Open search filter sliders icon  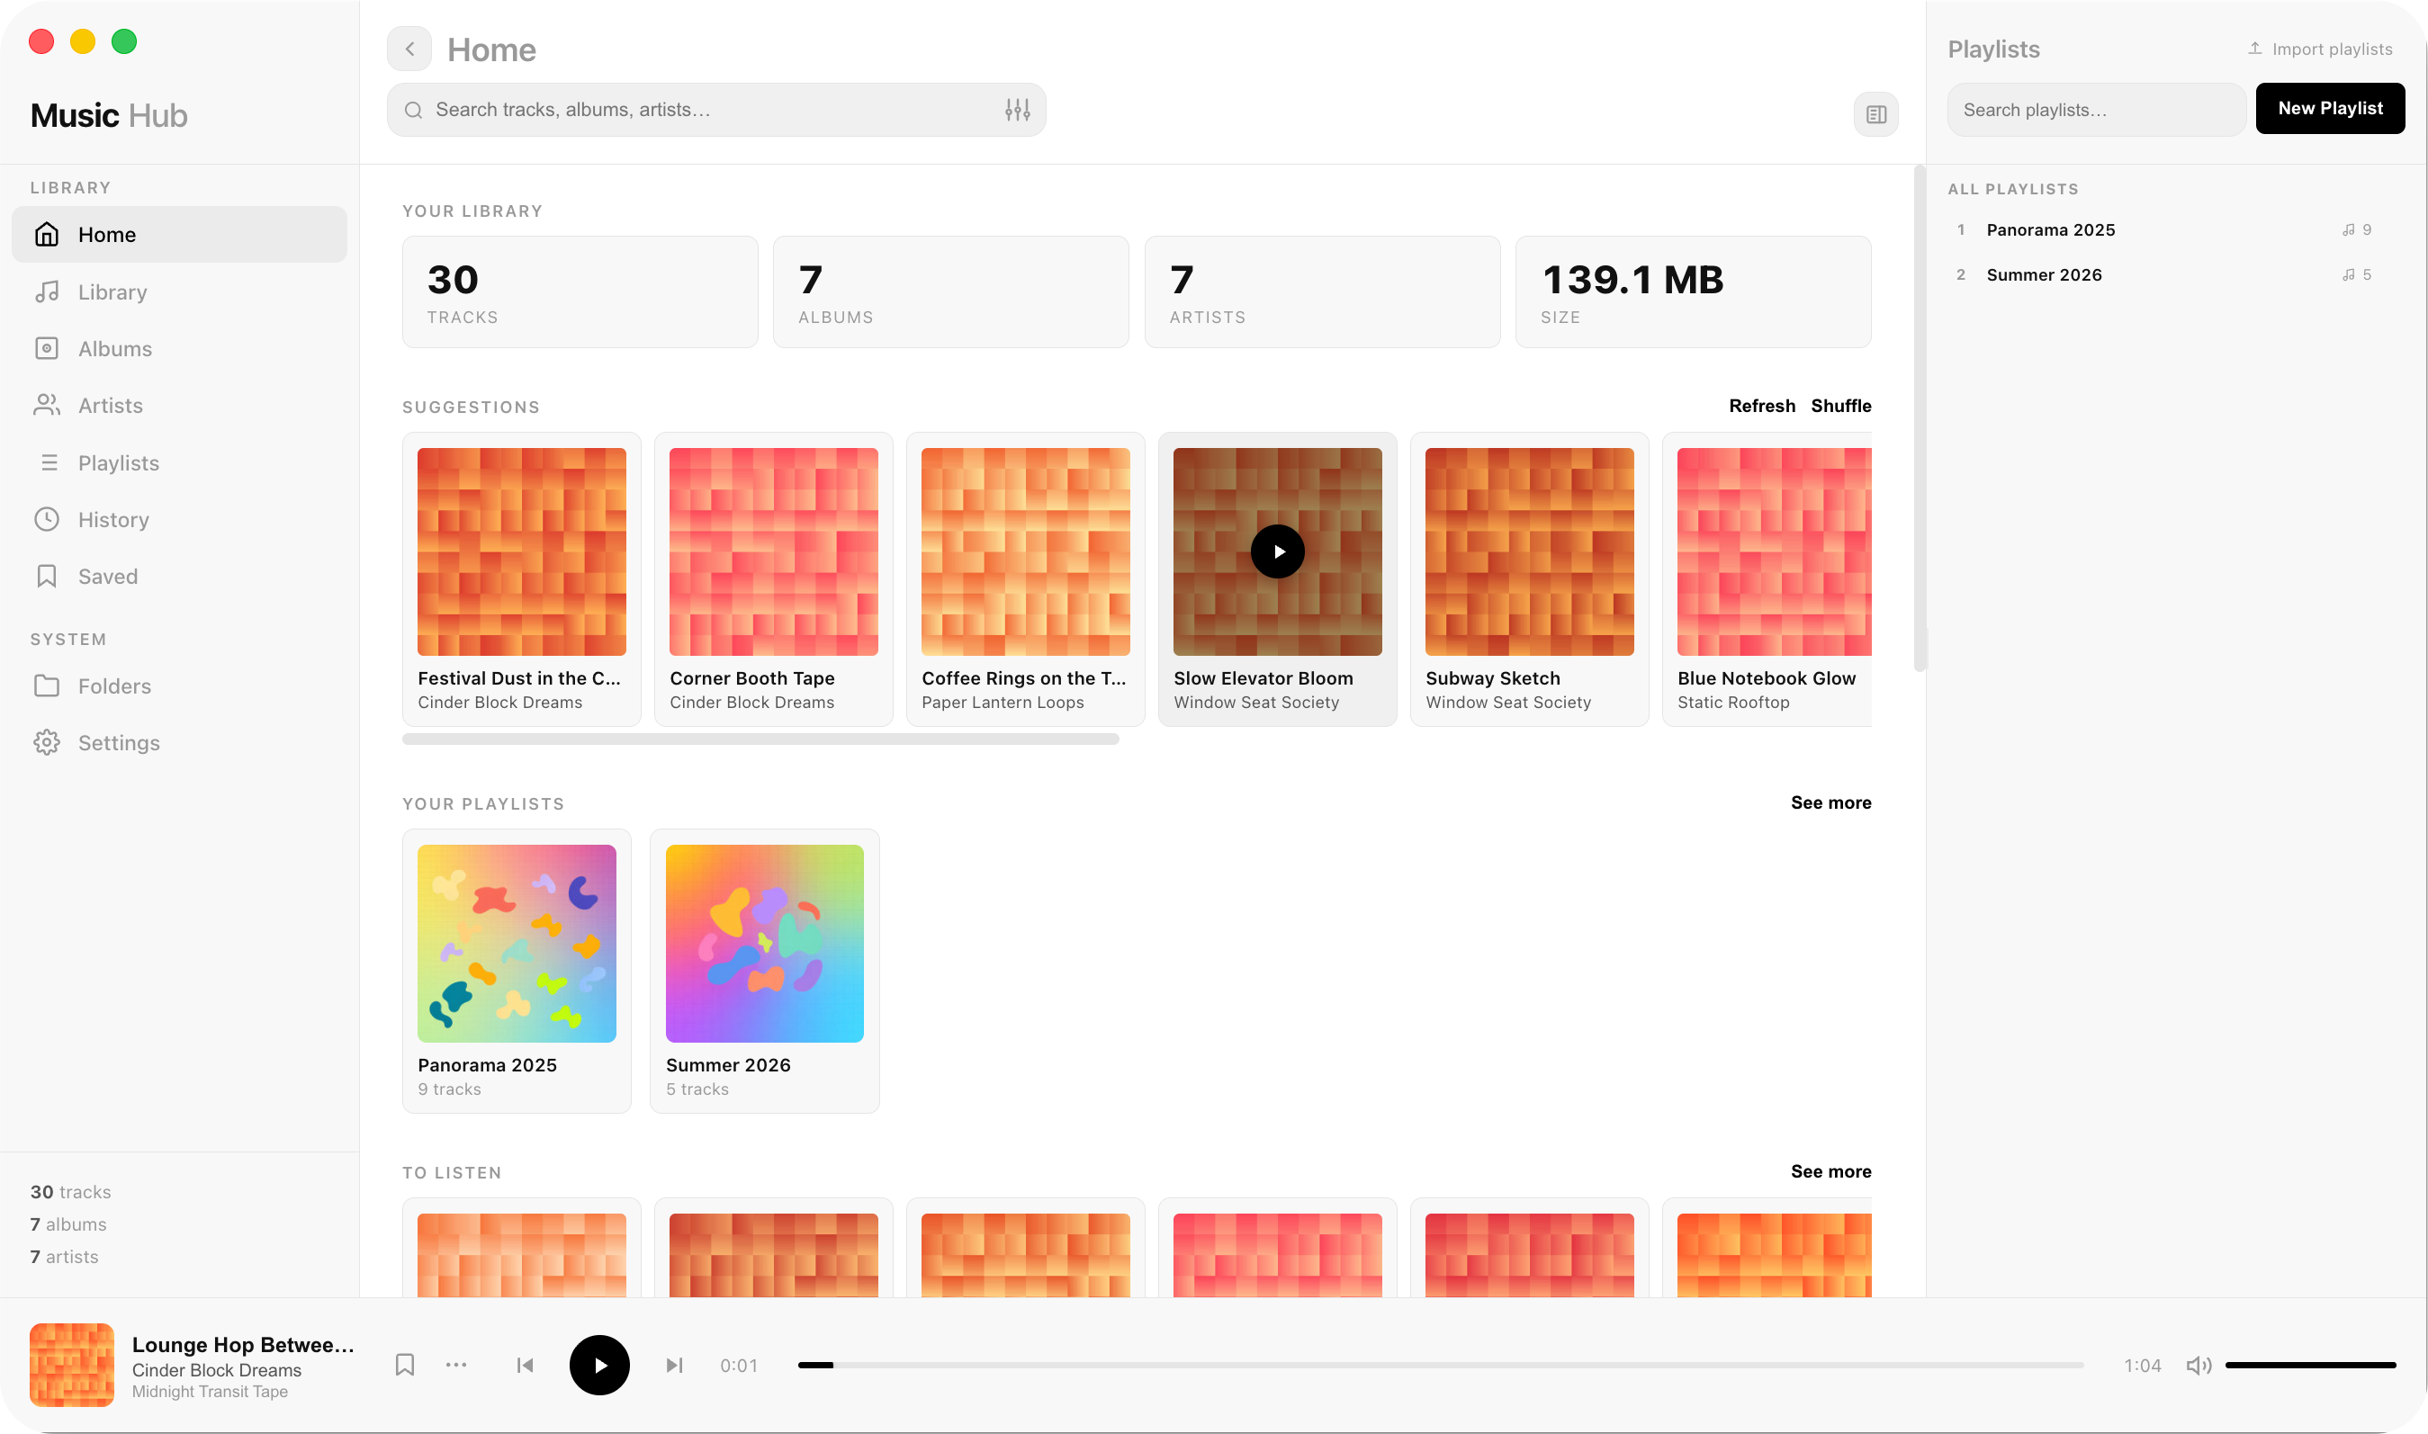pos(1017,110)
